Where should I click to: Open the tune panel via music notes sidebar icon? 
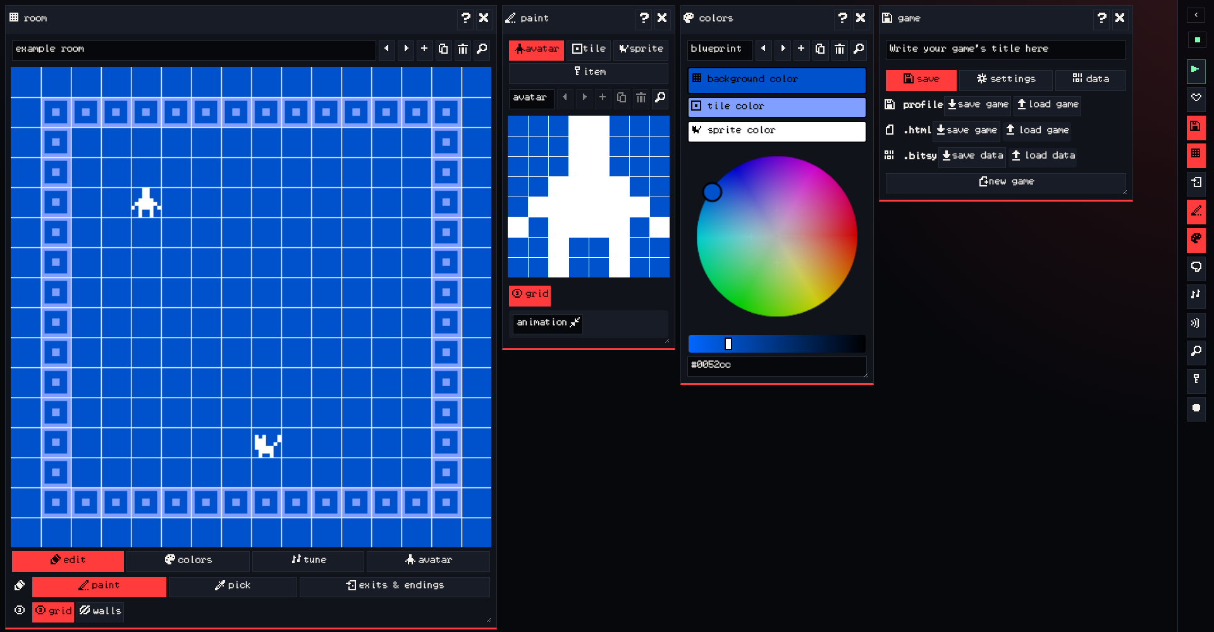pyautogui.click(x=1196, y=295)
